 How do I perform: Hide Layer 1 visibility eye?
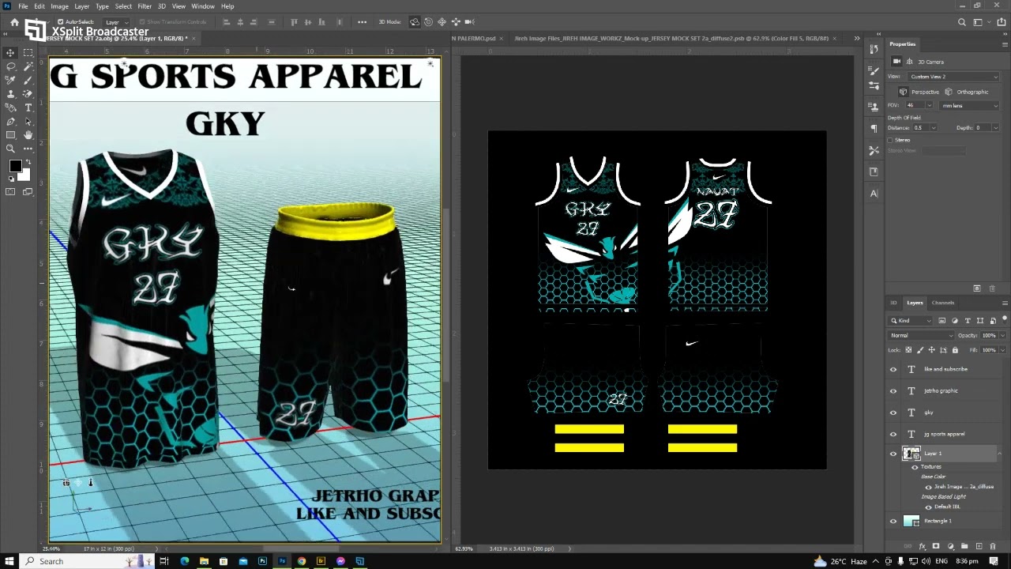coord(893,454)
